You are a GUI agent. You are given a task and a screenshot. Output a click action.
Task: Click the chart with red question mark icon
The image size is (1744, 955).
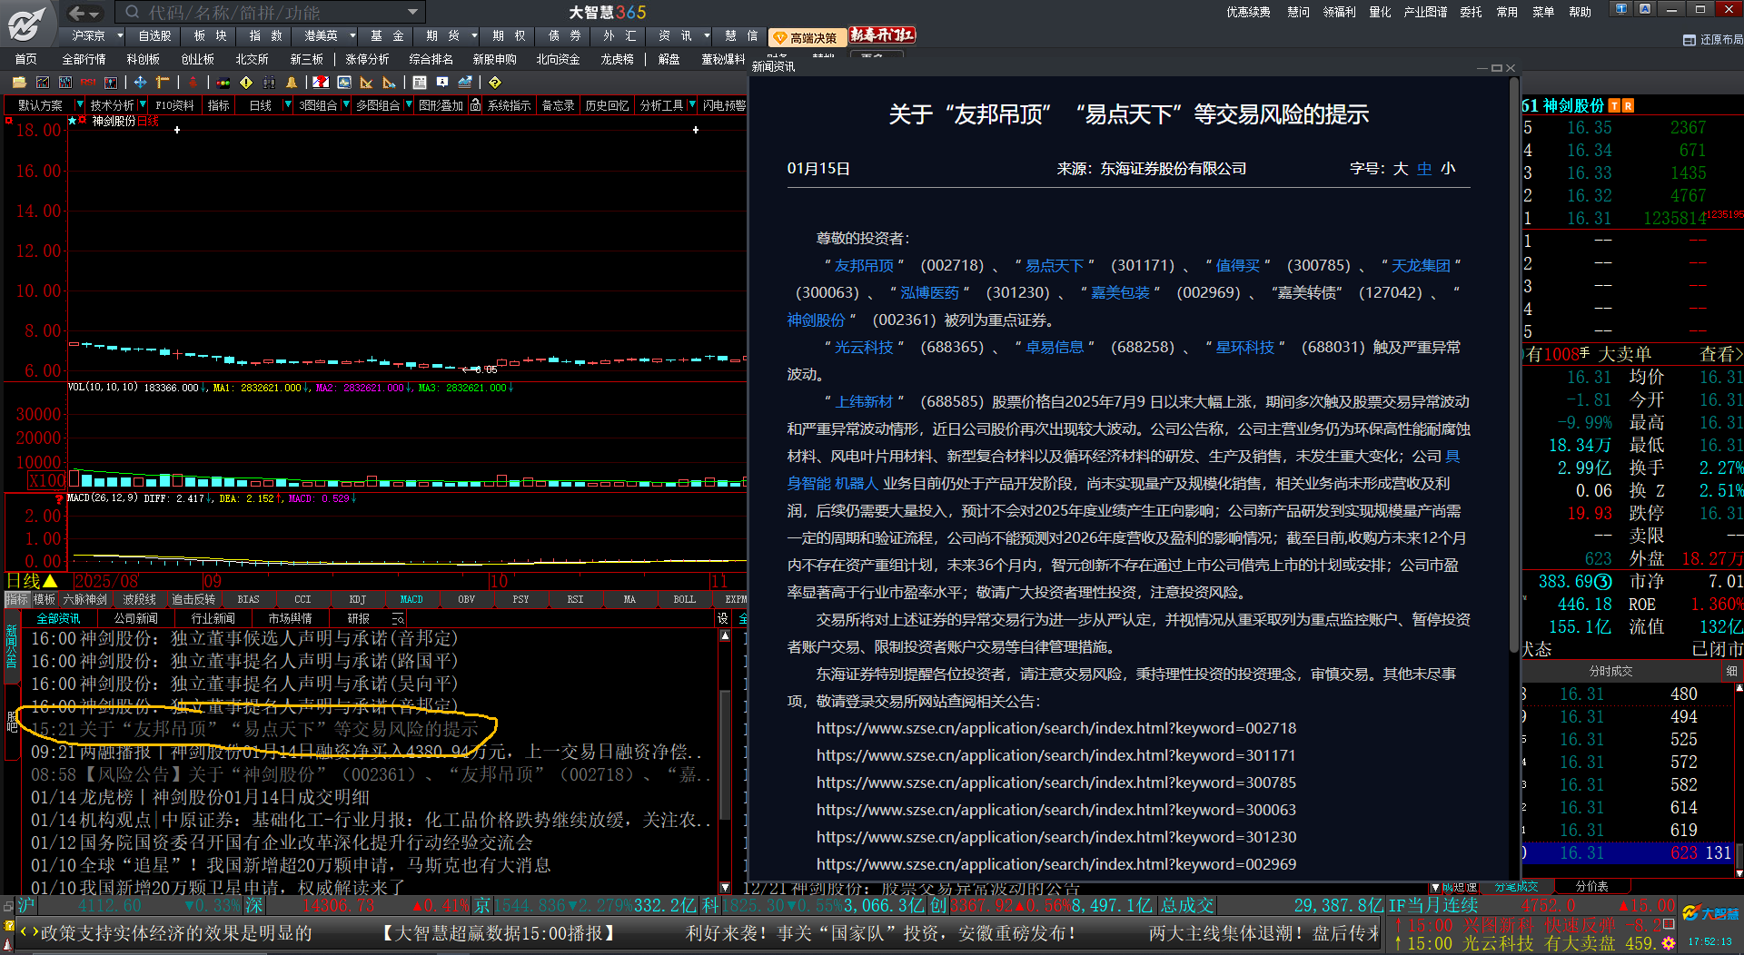[321, 83]
